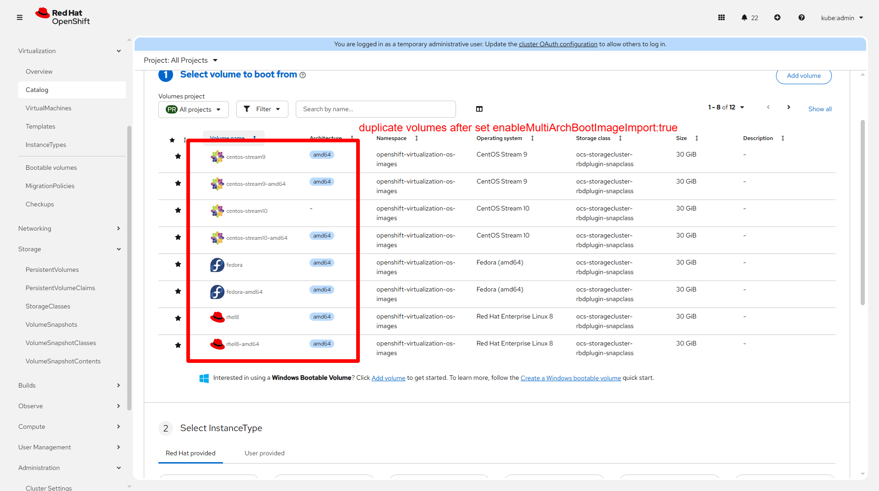The width and height of the screenshot is (879, 491).
Task: Click the Show all link
Action: 820,109
